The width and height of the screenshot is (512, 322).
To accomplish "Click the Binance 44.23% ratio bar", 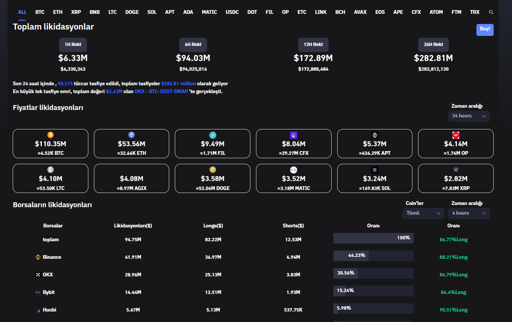I will [373, 256].
